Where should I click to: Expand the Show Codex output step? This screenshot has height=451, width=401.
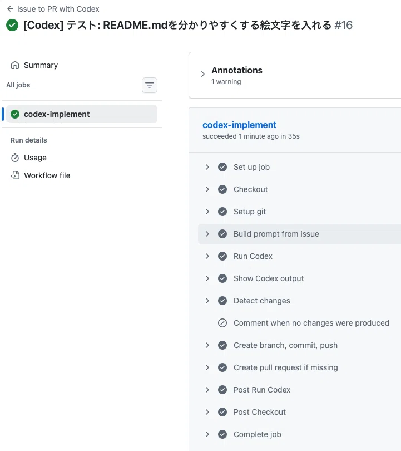(207, 278)
